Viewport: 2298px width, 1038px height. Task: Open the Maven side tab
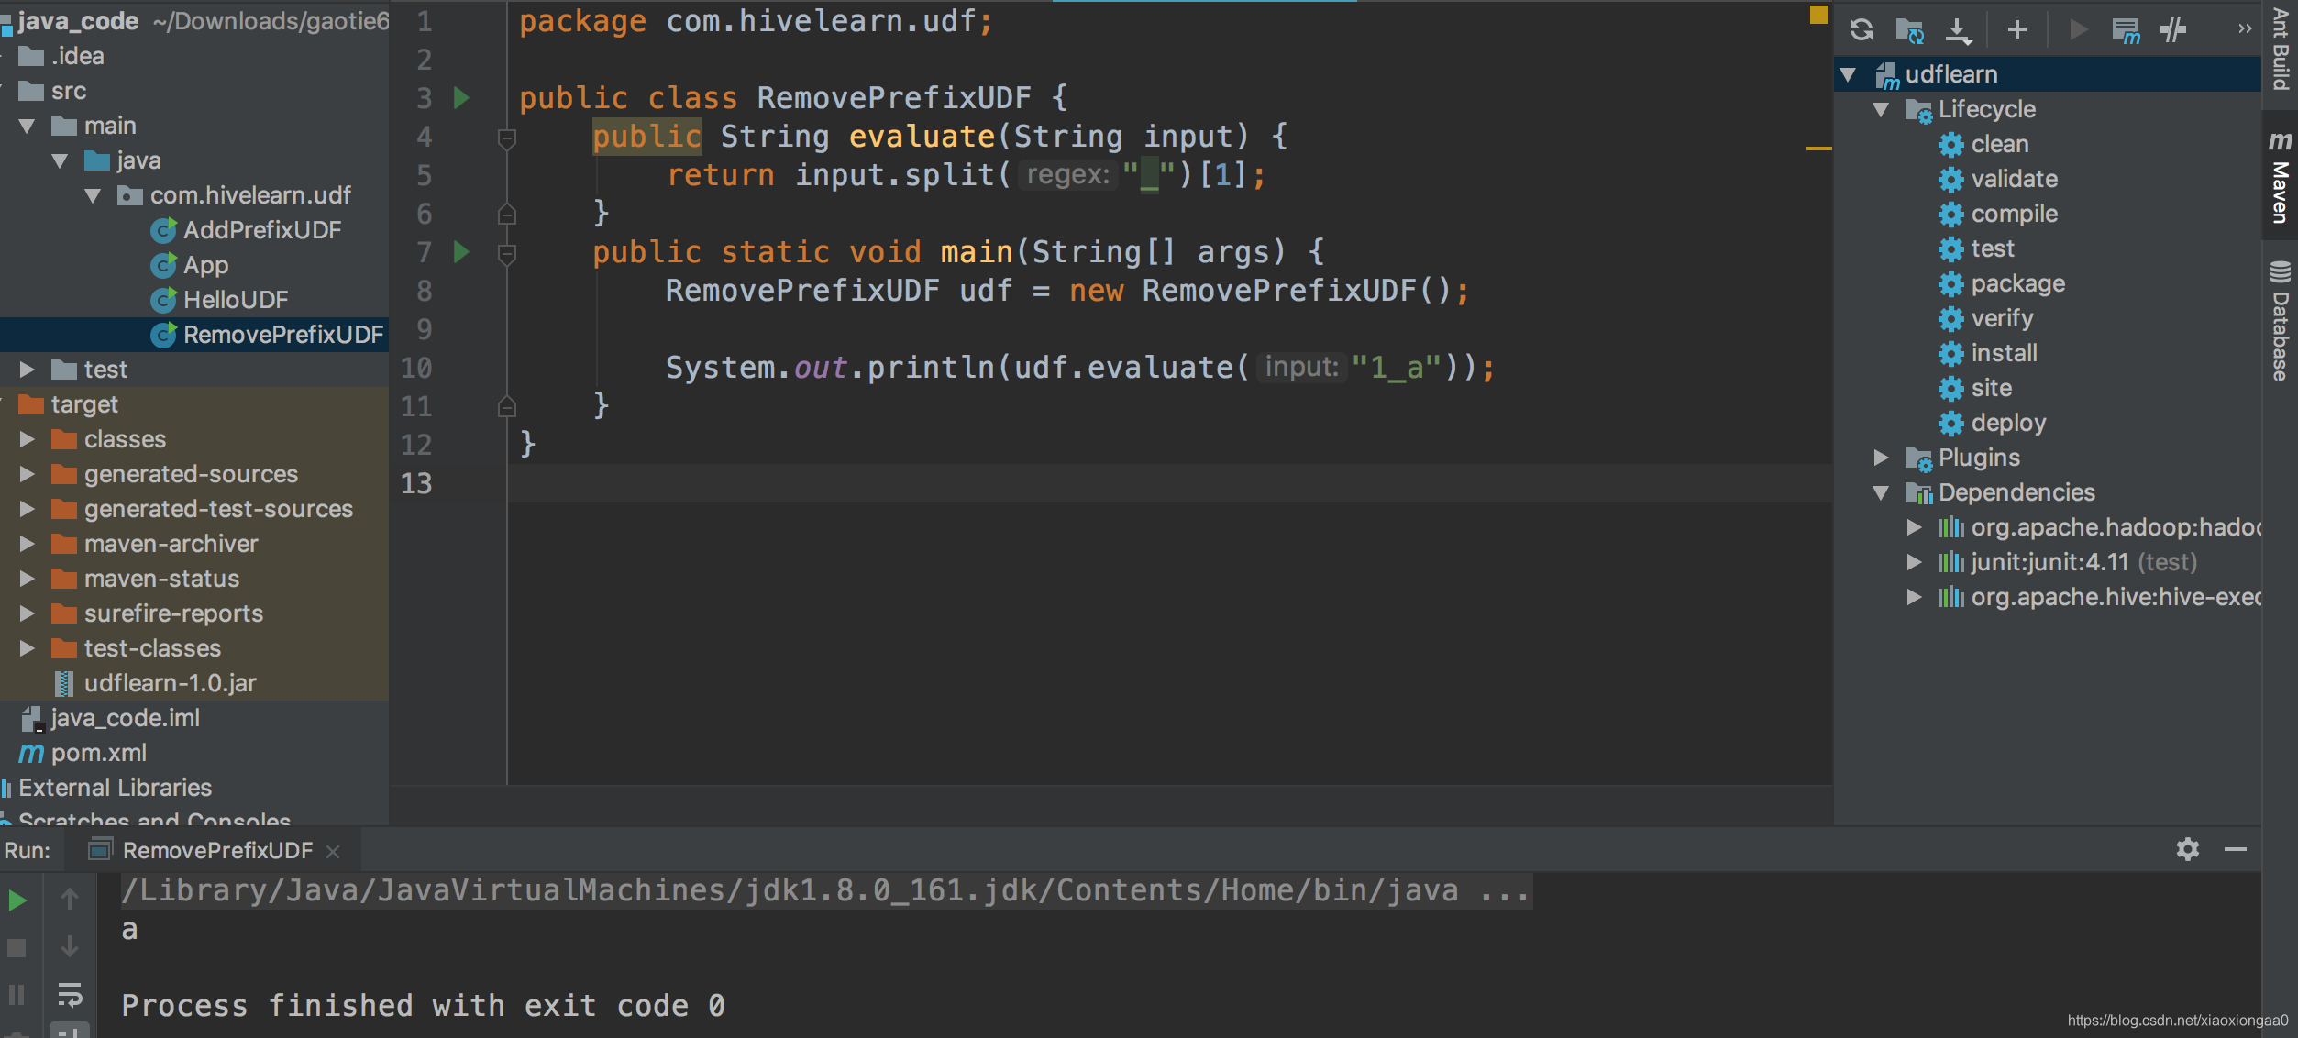tap(2280, 179)
